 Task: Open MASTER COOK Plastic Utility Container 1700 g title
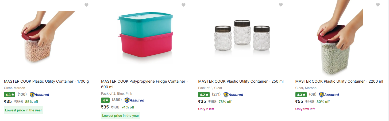[46, 81]
